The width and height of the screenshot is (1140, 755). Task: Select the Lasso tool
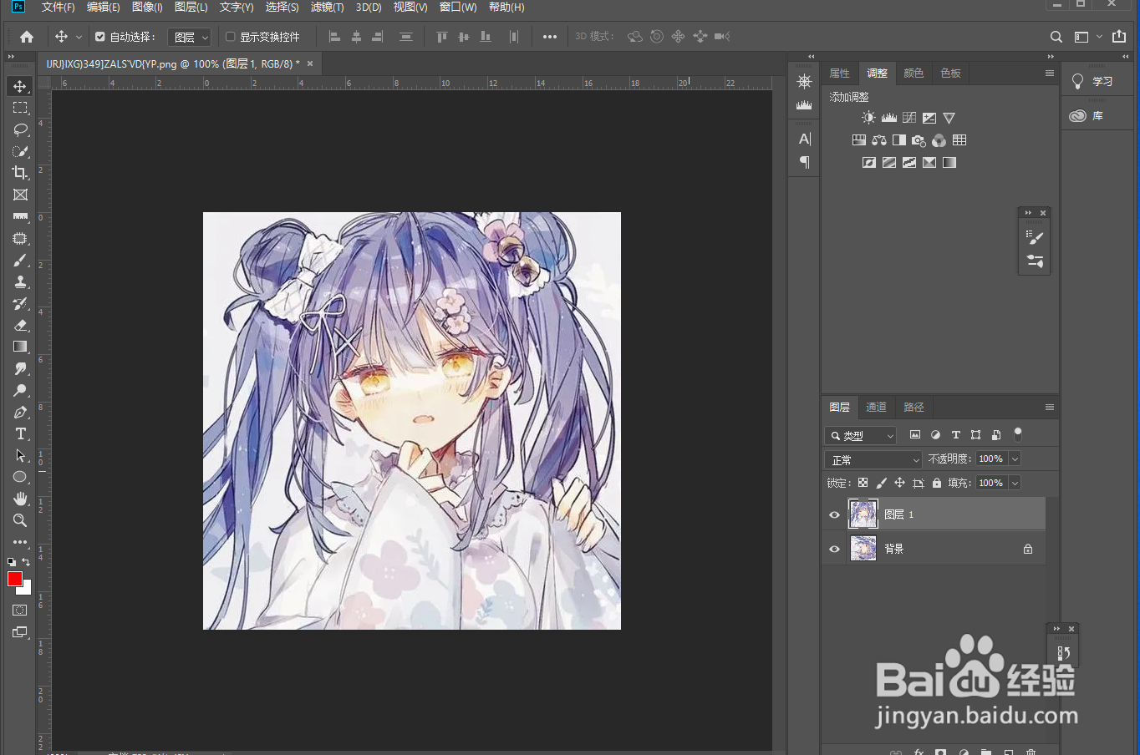pos(20,129)
